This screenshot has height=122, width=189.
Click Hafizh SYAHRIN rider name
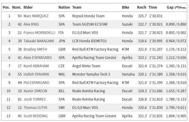coord(36,74)
